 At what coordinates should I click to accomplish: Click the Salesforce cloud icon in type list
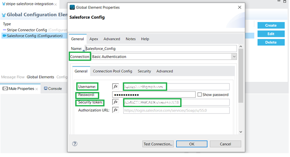click(x=5, y=36)
